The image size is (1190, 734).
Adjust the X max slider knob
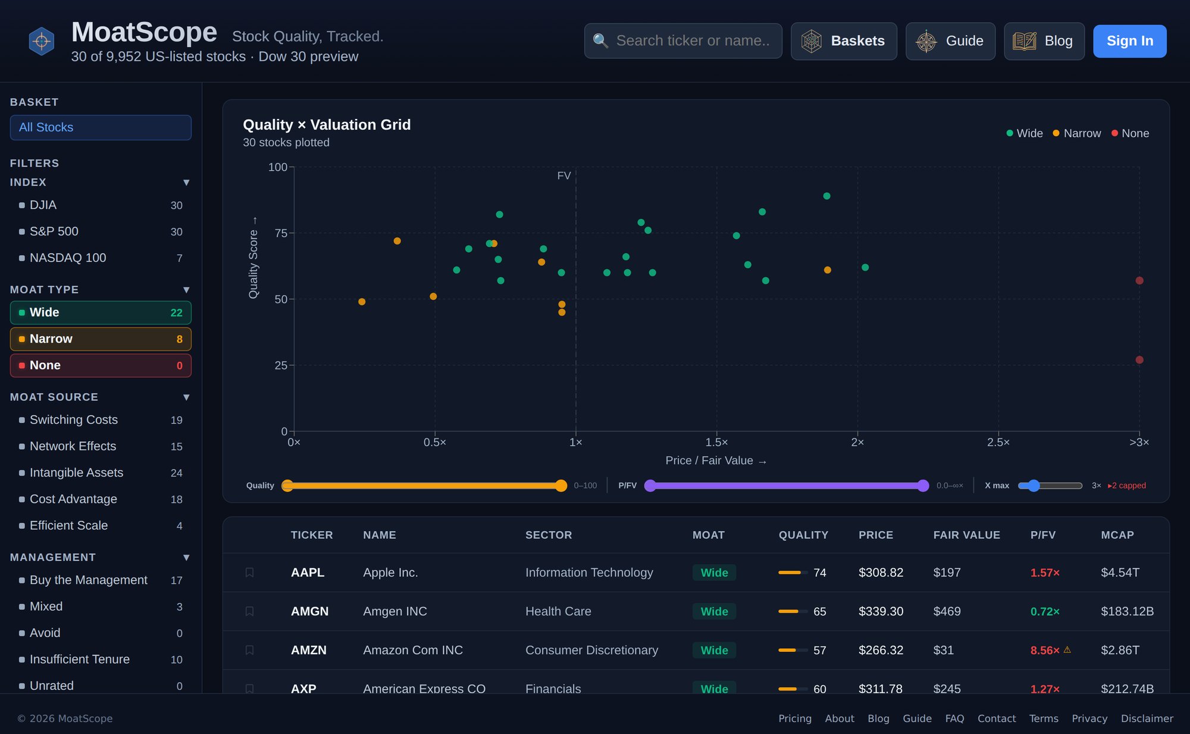click(1034, 485)
